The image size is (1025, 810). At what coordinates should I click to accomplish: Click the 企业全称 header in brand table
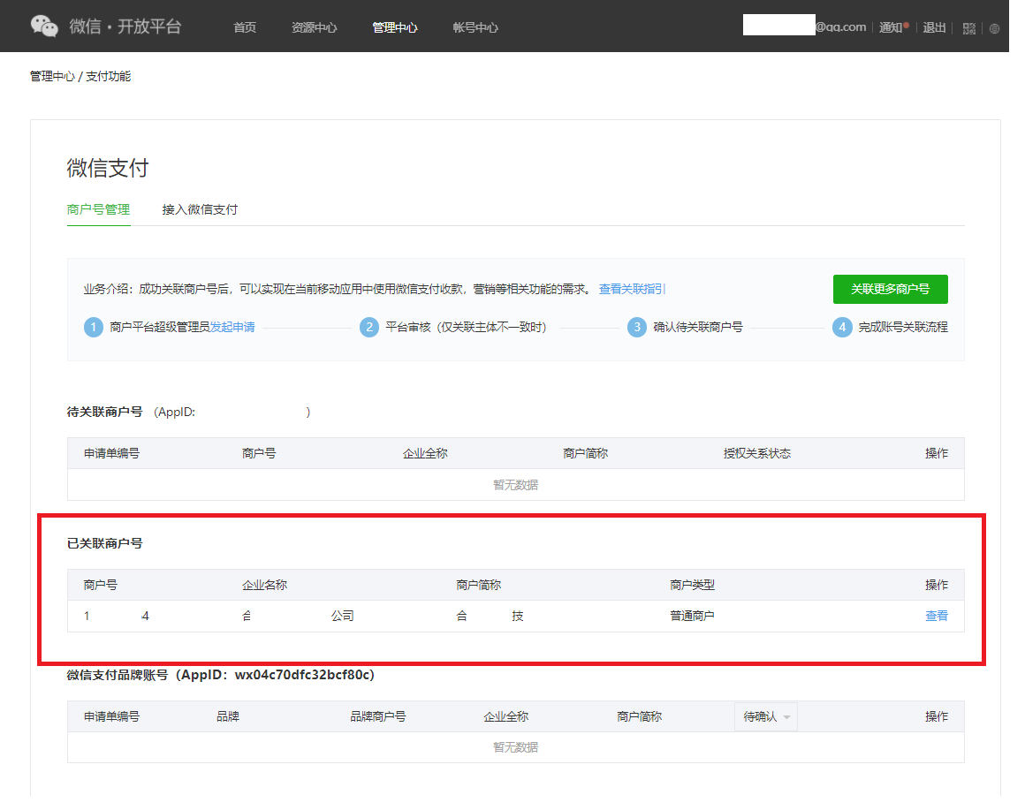[506, 716]
